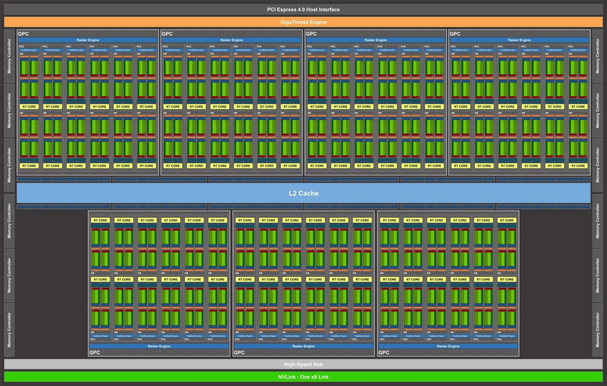Select the Raster Engine bar in the third top GPC
Image resolution: width=607 pixels, height=386 pixels.
pos(376,40)
